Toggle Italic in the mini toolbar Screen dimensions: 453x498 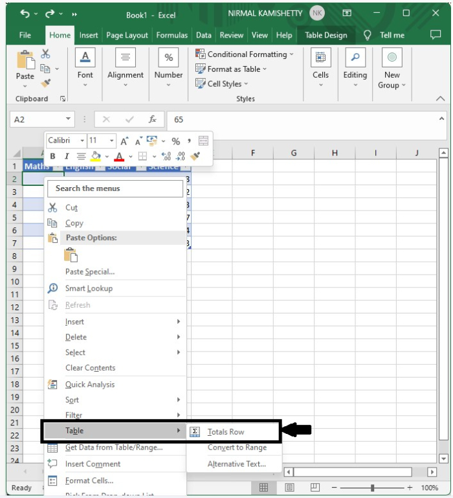click(67, 156)
